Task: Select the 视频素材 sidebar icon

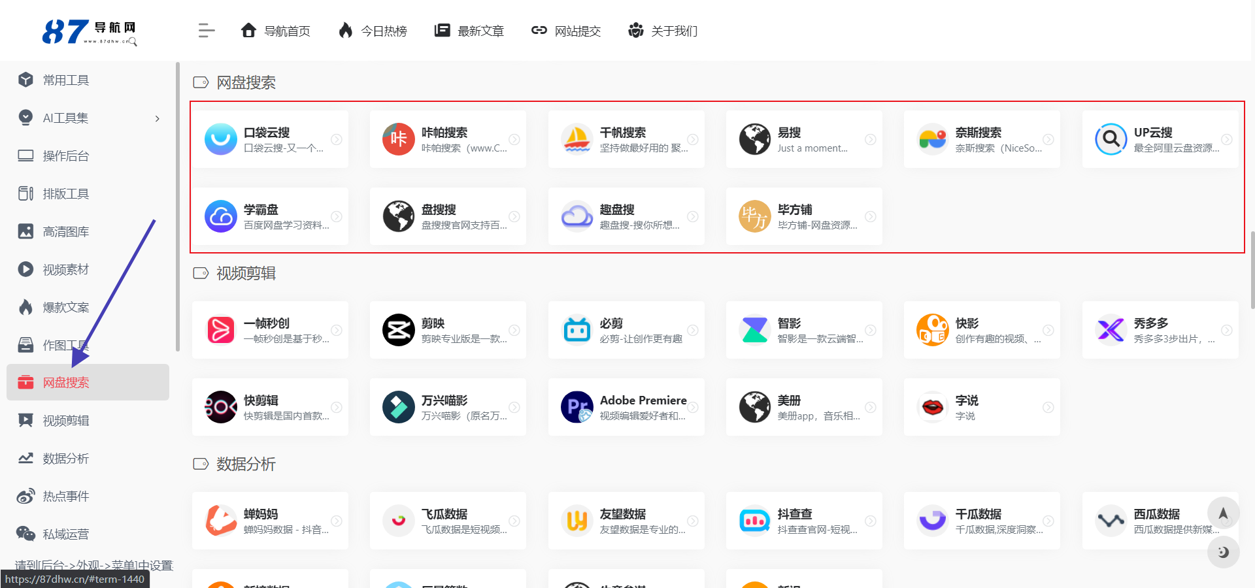Action: (25, 269)
